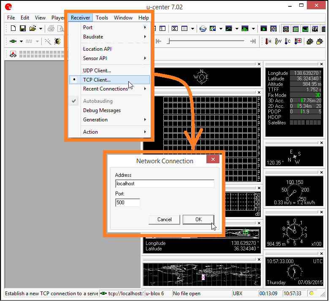Click the debug bug icon
Image resolution: width=330 pixels, height=302 pixels.
click(x=57, y=41)
